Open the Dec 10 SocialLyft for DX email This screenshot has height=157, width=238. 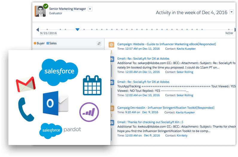tap(144, 82)
